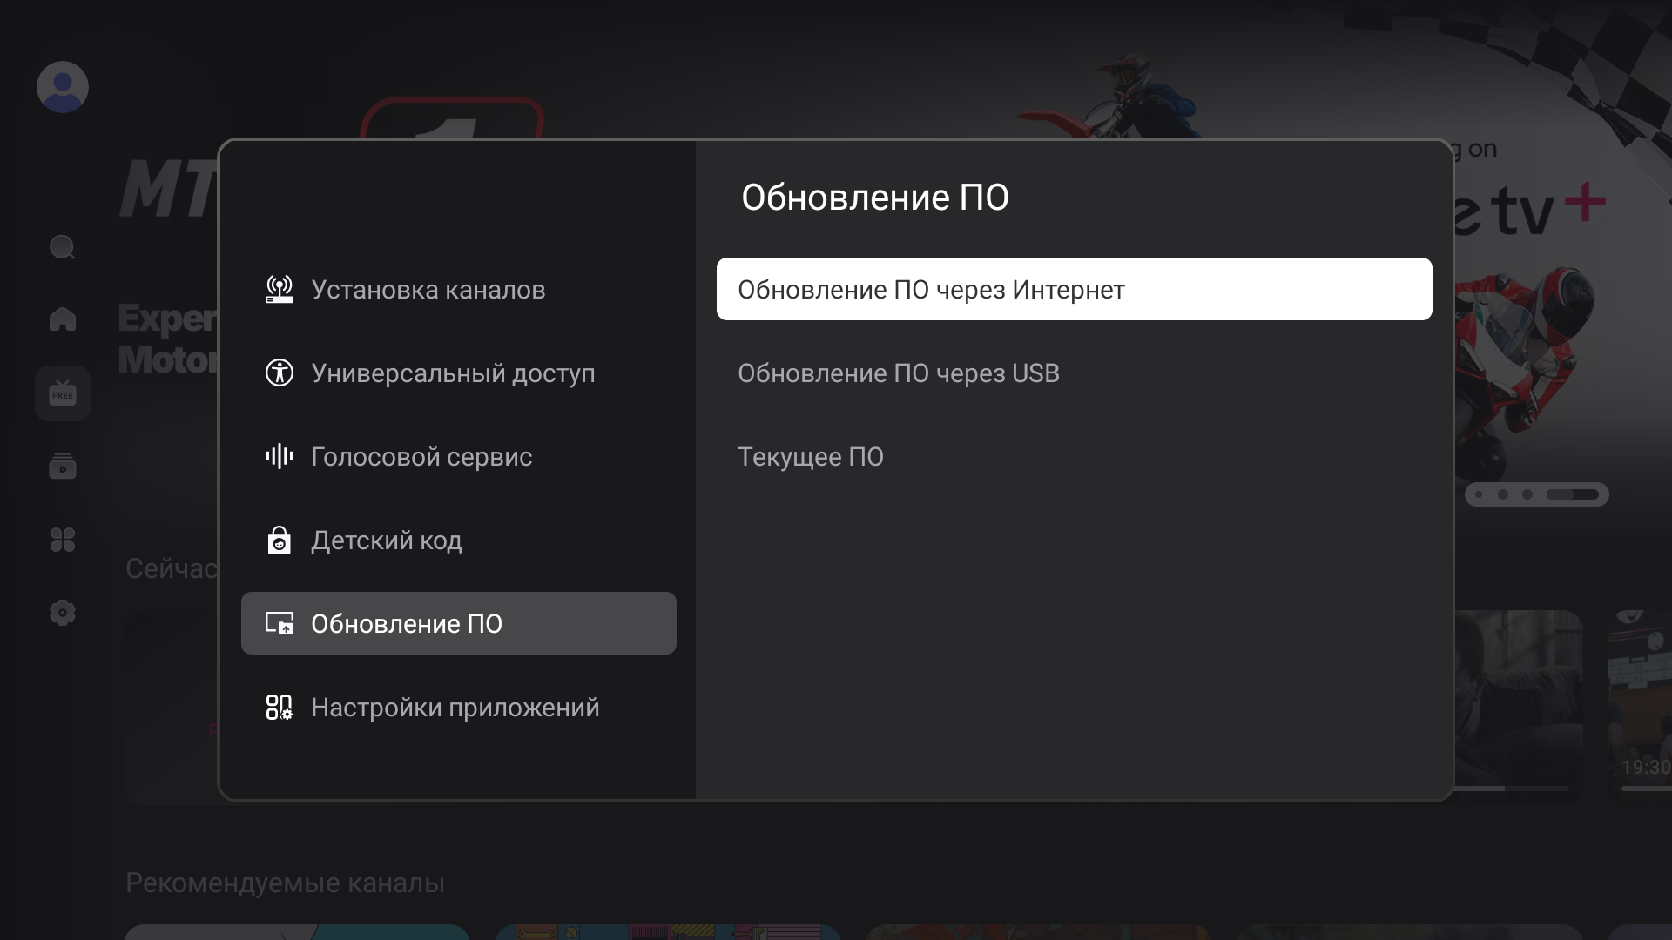The image size is (1672, 940).
Task: Go to Home via house icon
Action: (x=62, y=319)
